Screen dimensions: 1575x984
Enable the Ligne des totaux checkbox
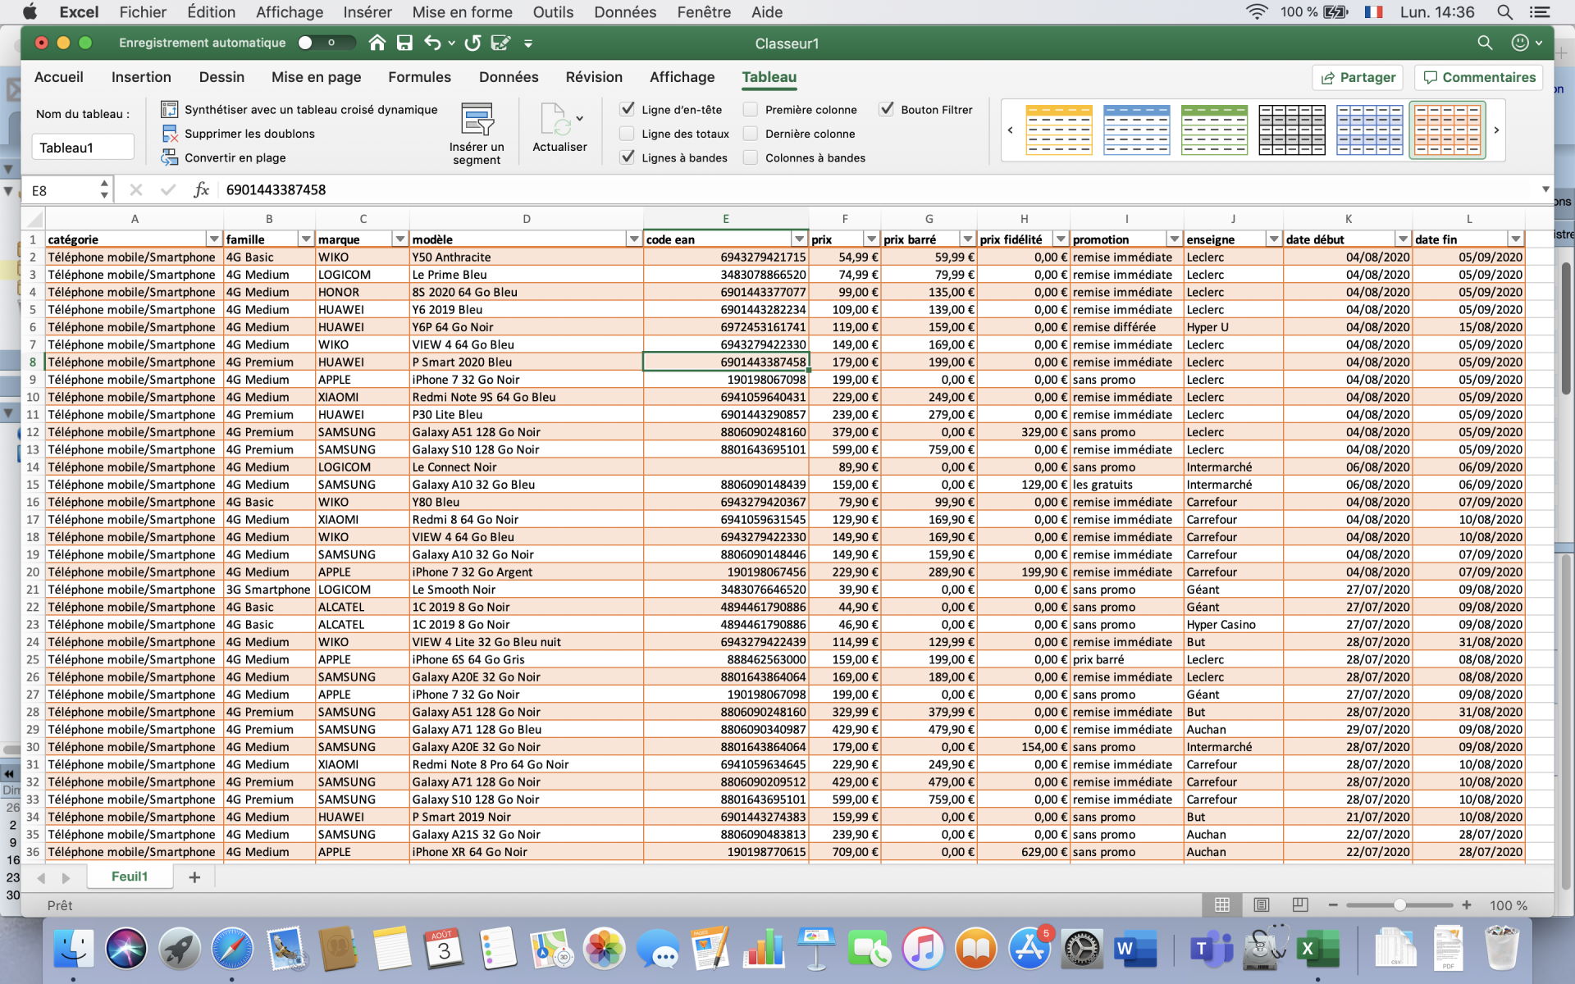tap(628, 134)
